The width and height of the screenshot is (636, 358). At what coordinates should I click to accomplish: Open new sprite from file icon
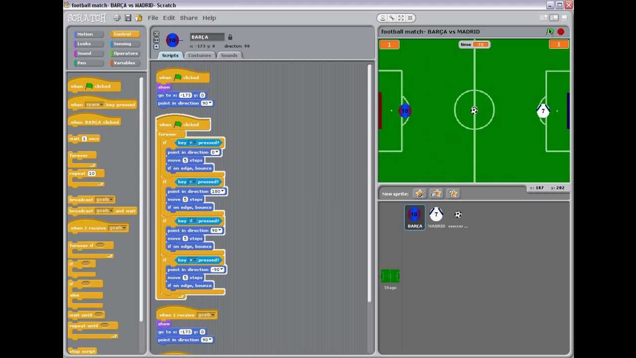(436, 193)
